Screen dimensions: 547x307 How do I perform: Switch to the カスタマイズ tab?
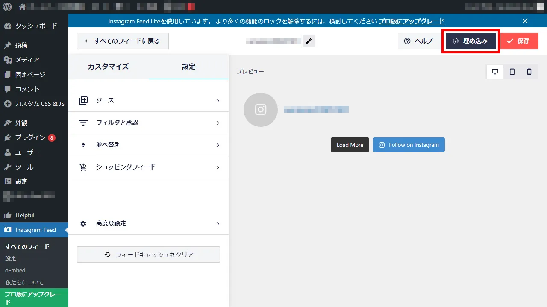pyautogui.click(x=108, y=67)
